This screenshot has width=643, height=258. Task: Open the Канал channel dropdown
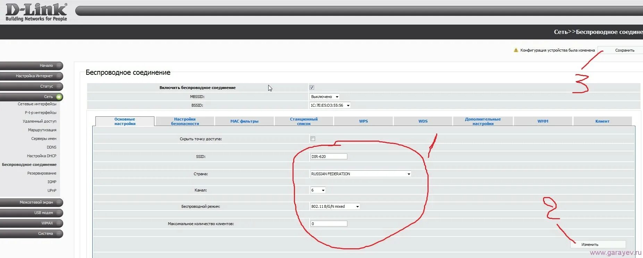318,190
